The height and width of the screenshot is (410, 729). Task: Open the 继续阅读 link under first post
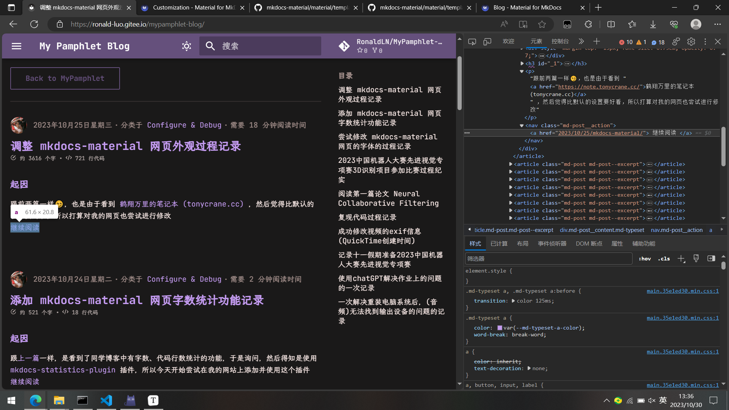click(x=25, y=227)
